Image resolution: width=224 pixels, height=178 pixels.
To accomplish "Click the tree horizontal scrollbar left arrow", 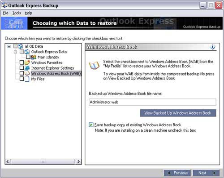I will click(8, 161).
